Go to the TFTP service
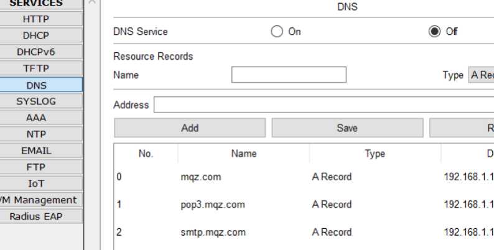 tap(36, 68)
